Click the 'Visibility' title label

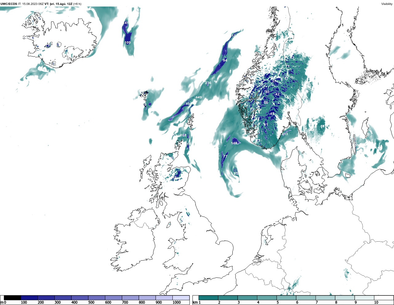click(387, 4)
